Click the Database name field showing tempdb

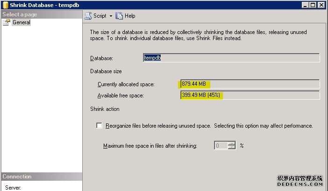click(231, 58)
